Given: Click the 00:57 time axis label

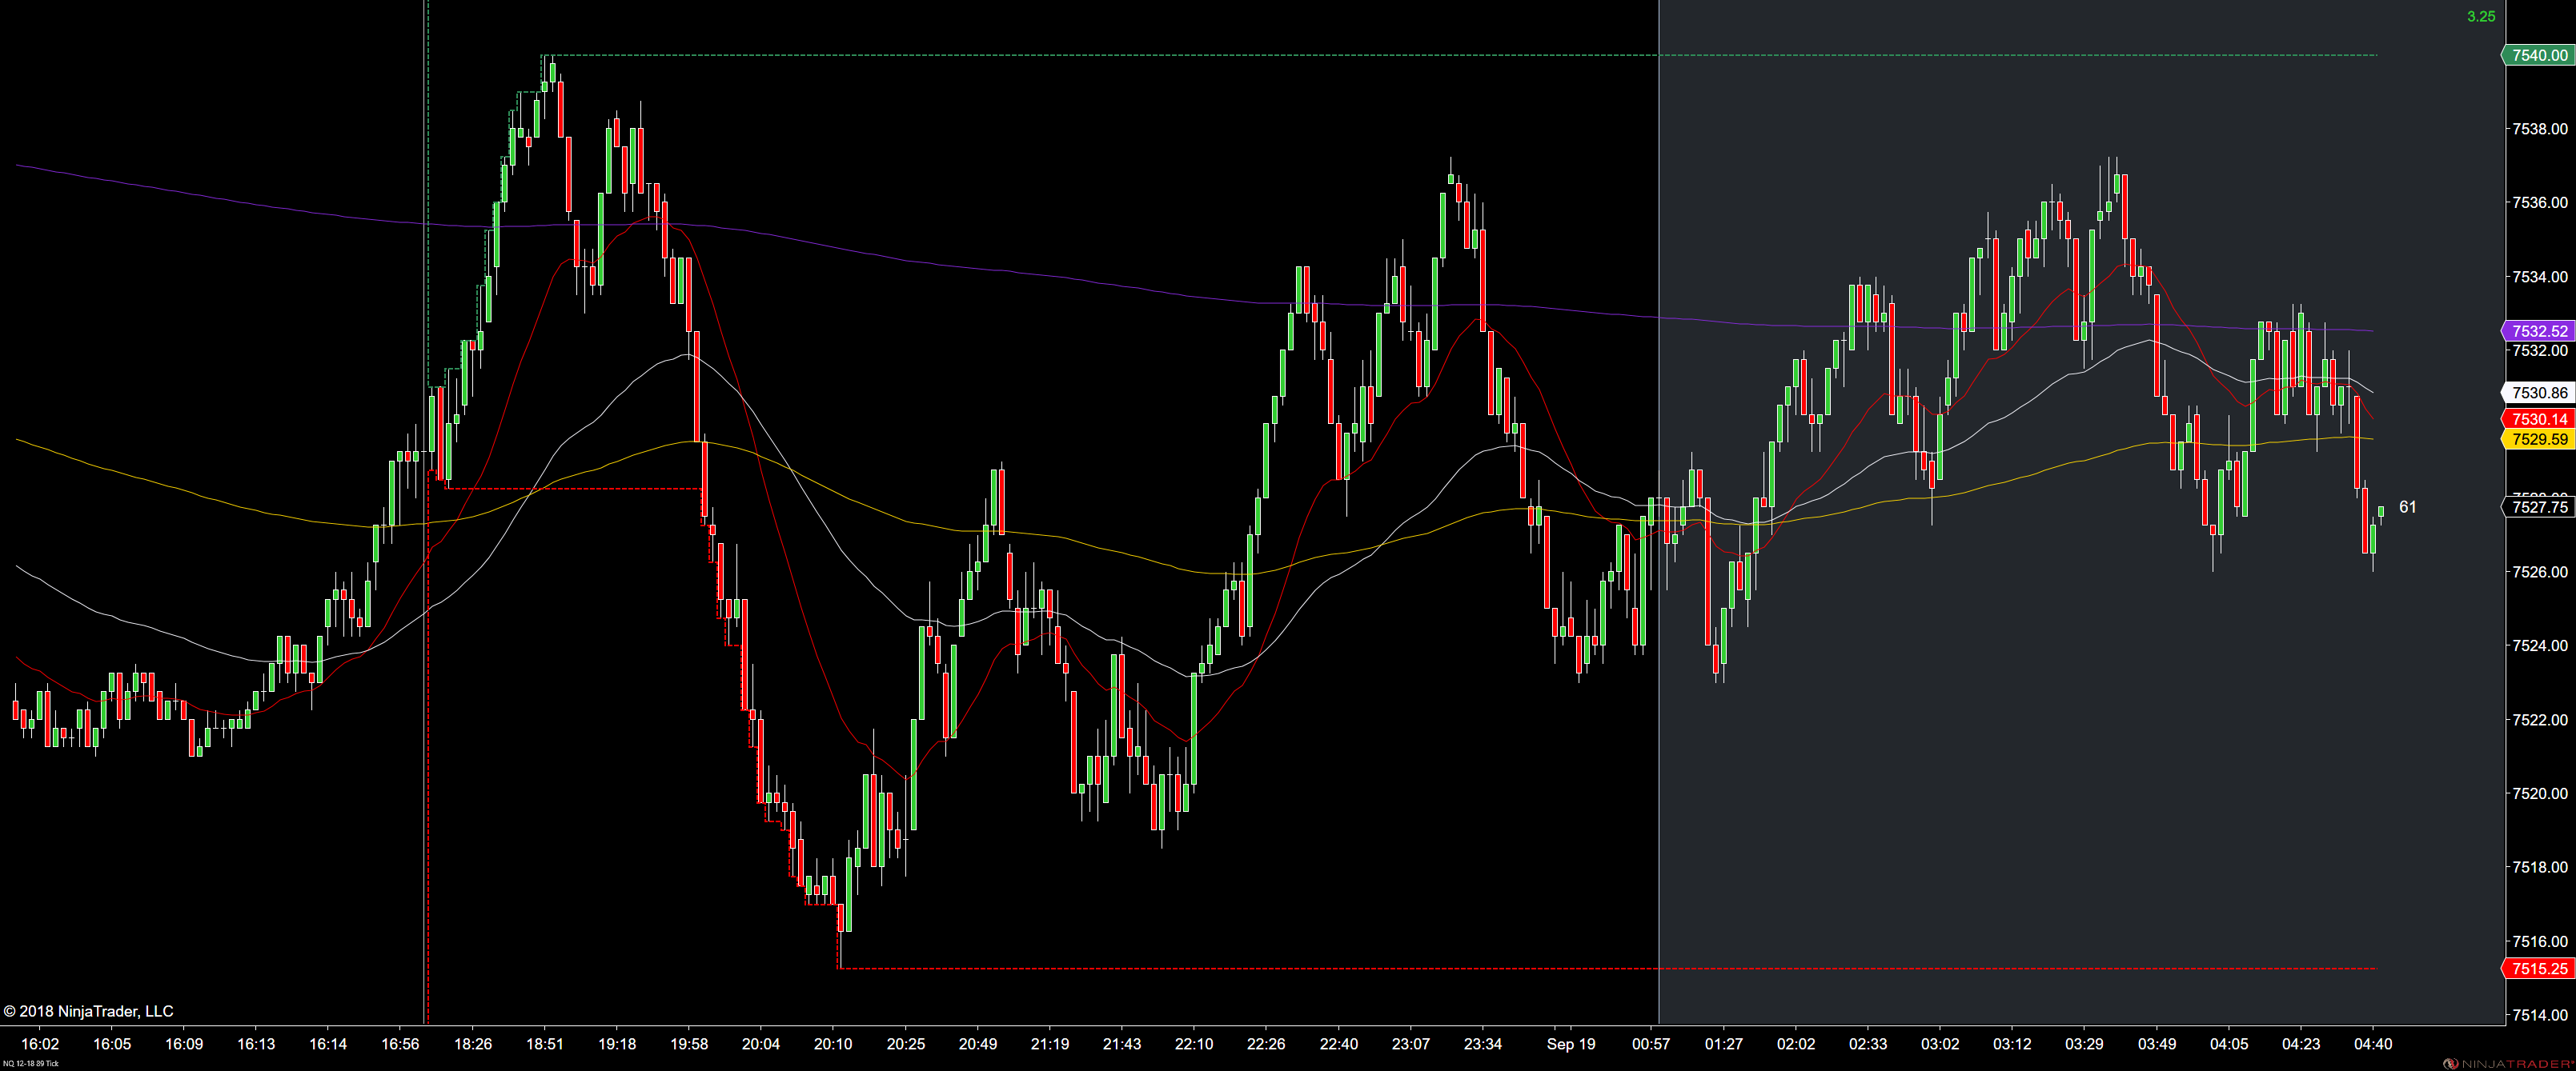Looking at the screenshot, I should tap(1651, 1044).
